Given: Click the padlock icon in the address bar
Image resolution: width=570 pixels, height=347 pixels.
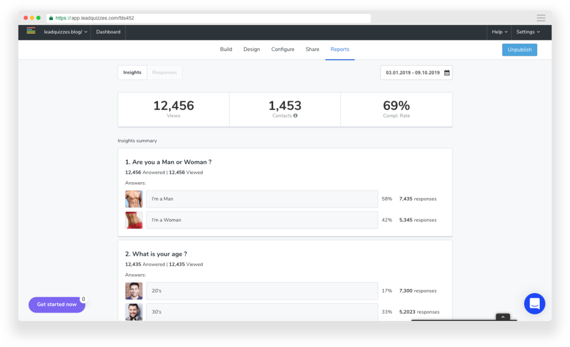Looking at the screenshot, I should (50, 17).
